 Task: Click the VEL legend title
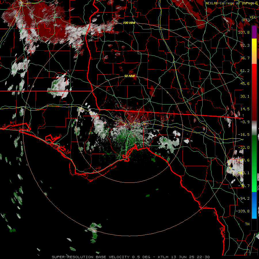253,17
